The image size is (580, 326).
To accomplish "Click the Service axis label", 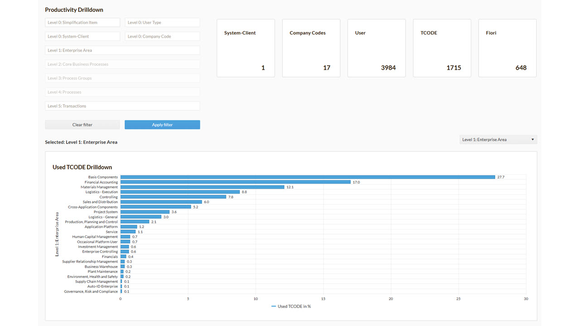I will pos(111,232).
